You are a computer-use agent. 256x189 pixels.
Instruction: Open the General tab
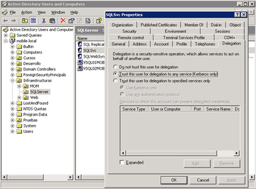point(119,44)
